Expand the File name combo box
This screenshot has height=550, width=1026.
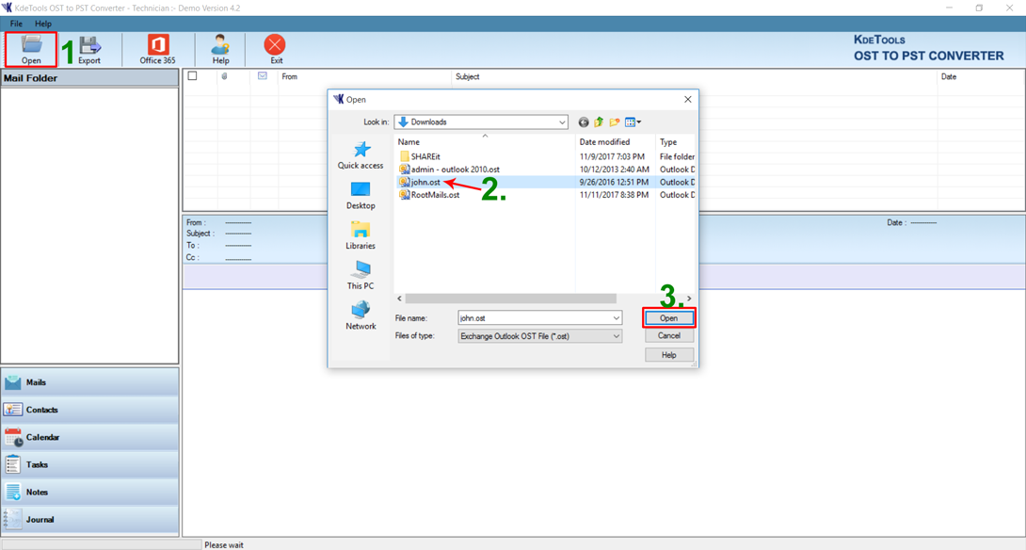click(616, 318)
